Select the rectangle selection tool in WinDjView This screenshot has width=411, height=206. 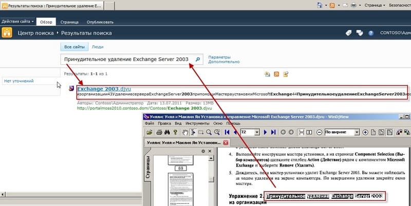click(201, 133)
